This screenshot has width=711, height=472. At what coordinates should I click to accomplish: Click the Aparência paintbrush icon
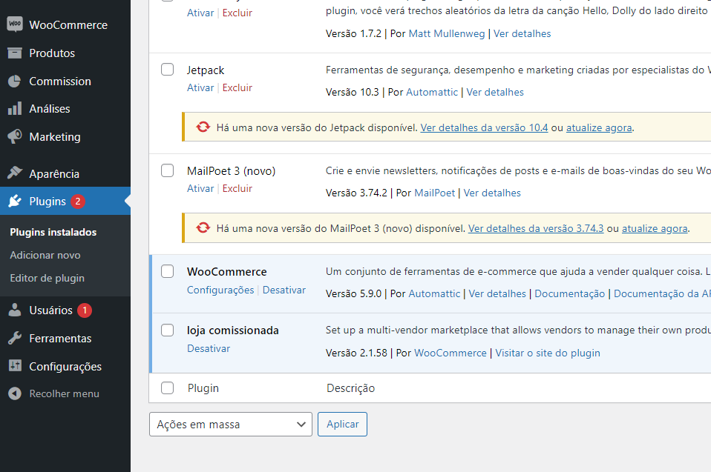point(14,173)
